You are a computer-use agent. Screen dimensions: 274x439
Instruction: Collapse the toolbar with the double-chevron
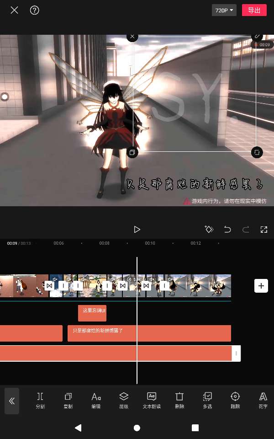[12, 401]
